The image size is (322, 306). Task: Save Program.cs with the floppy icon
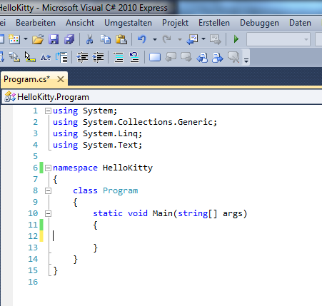click(x=54, y=39)
